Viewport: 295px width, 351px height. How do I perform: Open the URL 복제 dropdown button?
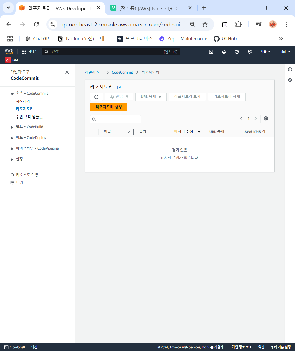click(151, 97)
